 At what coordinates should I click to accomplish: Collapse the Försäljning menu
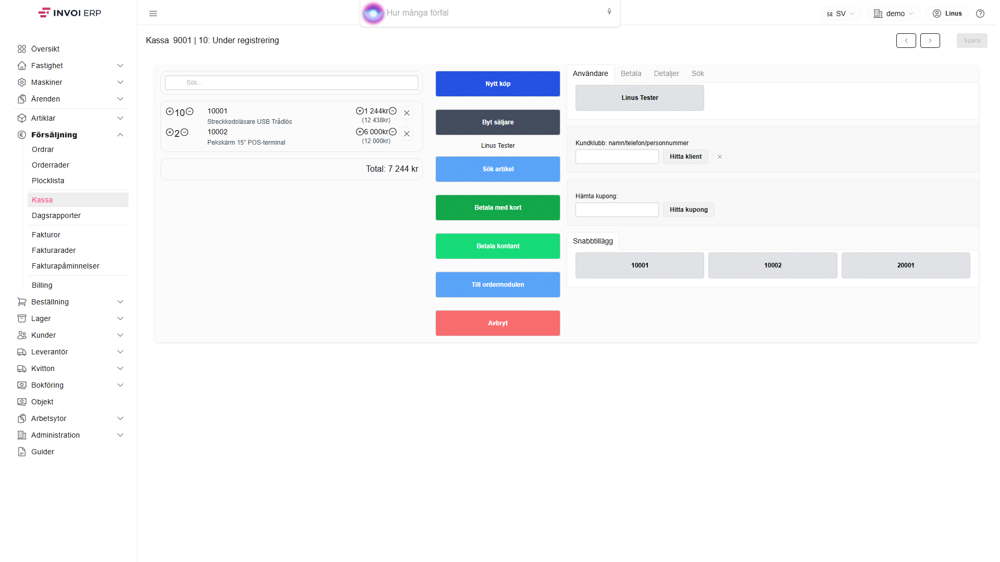tap(71, 135)
